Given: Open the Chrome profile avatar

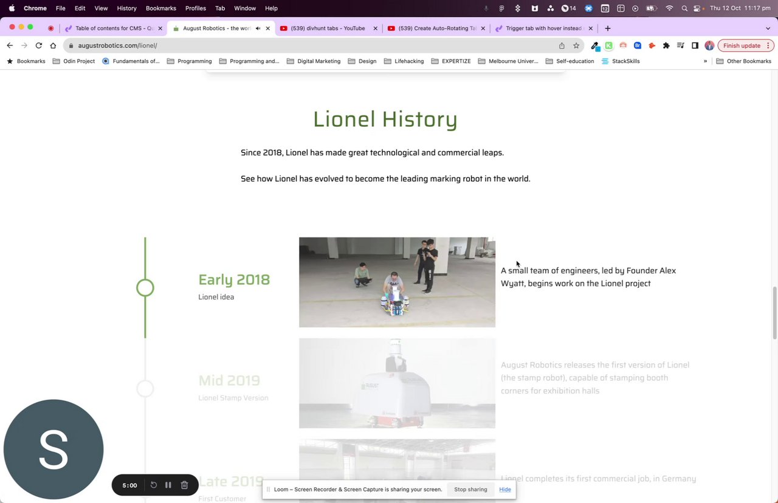Looking at the screenshot, I should click(x=709, y=46).
